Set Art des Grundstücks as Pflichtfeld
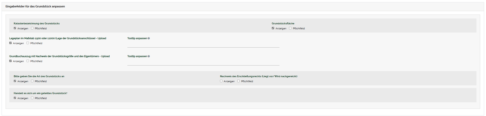486x116 pixels. point(32,81)
